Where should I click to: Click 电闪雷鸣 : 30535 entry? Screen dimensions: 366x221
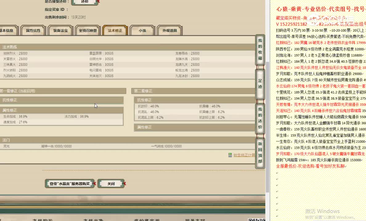[x=101, y=70]
